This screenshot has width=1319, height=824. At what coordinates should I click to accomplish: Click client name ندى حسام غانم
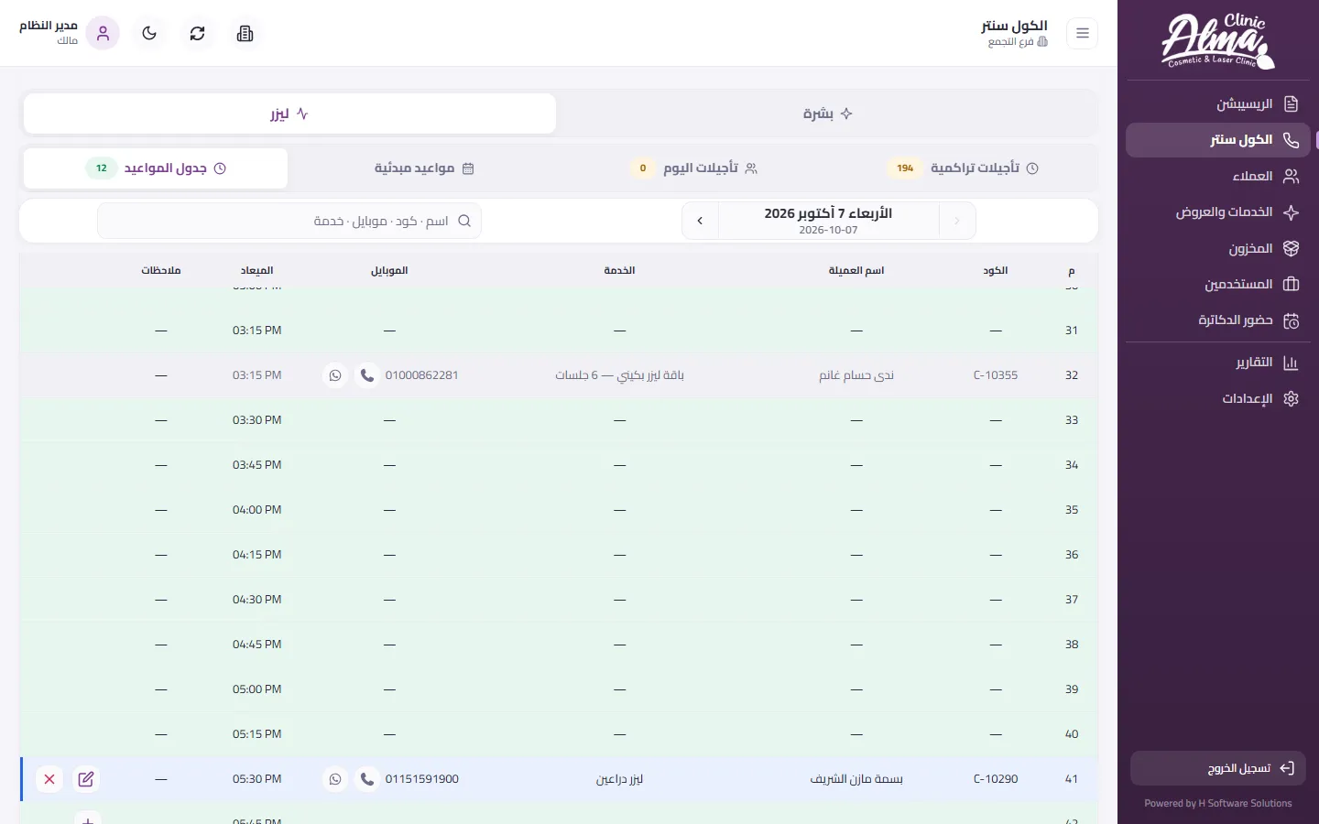(856, 375)
